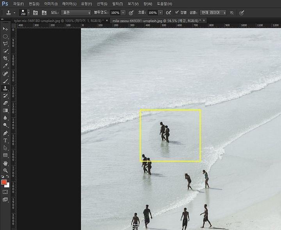This screenshot has width=281, height=230.
Task: Select the Path Selection tool
Action: [x=5, y=148]
